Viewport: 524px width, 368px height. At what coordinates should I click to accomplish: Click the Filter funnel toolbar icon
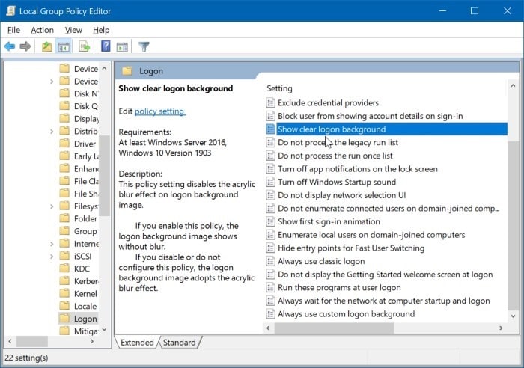(144, 46)
